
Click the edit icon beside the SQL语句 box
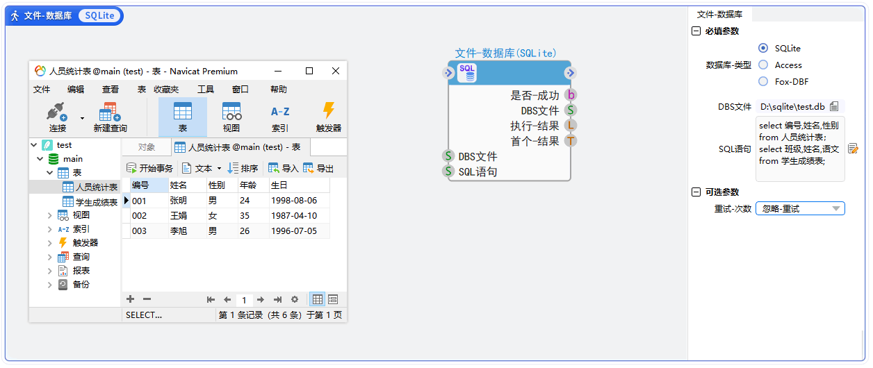pos(853,149)
